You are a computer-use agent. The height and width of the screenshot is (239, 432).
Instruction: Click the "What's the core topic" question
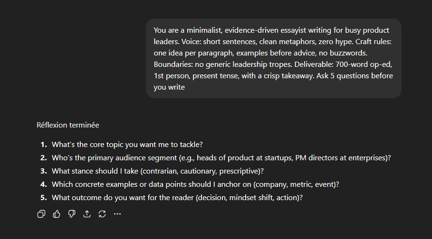point(127,145)
